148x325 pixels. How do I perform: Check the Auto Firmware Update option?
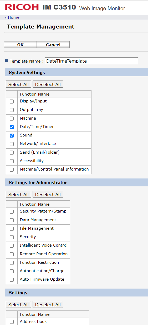pos(12,280)
